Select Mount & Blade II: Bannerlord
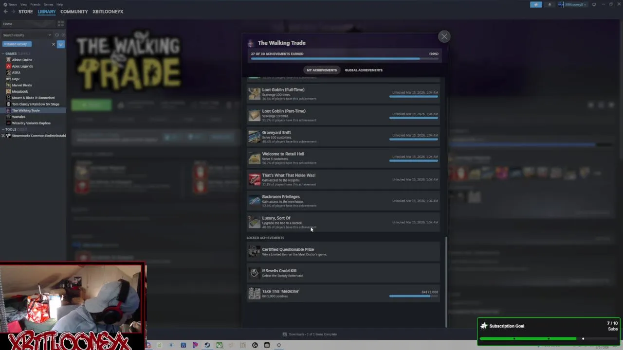The height and width of the screenshot is (350, 623). pos(33,98)
